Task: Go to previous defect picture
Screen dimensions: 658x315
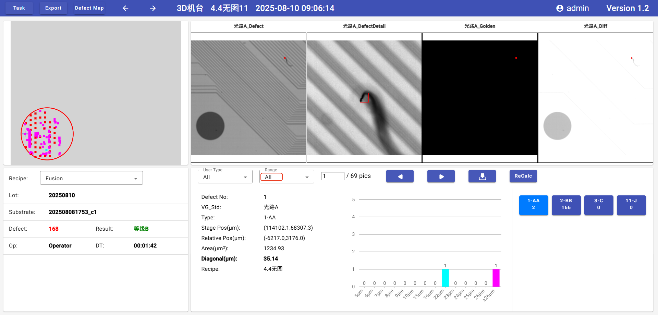Action: (x=400, y=176)
